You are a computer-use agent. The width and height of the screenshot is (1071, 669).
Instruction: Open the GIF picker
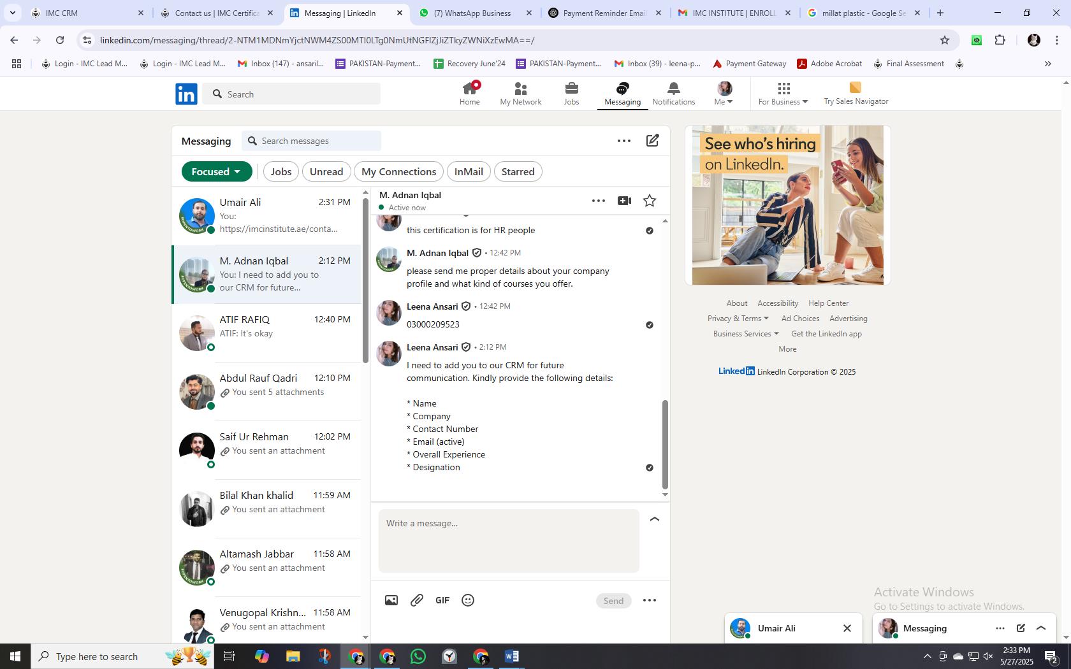pyautogui.click(x=442, y=600)
